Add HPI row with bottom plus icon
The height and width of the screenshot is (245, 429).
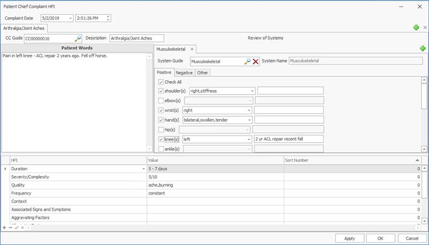coord(4,228)
